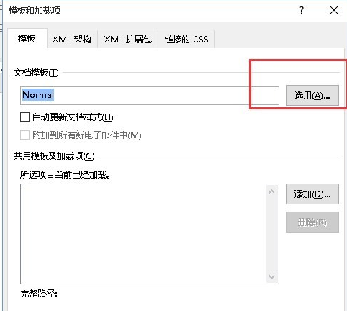Click the add-ins list scrollbar track
This screenshot has height=311, width=347.
click(x=271, y=234)
